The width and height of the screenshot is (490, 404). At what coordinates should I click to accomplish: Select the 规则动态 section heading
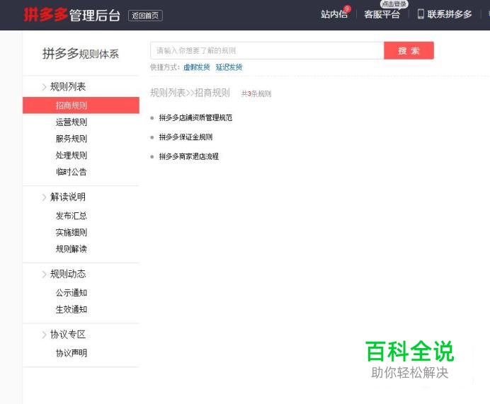(68, 274)
